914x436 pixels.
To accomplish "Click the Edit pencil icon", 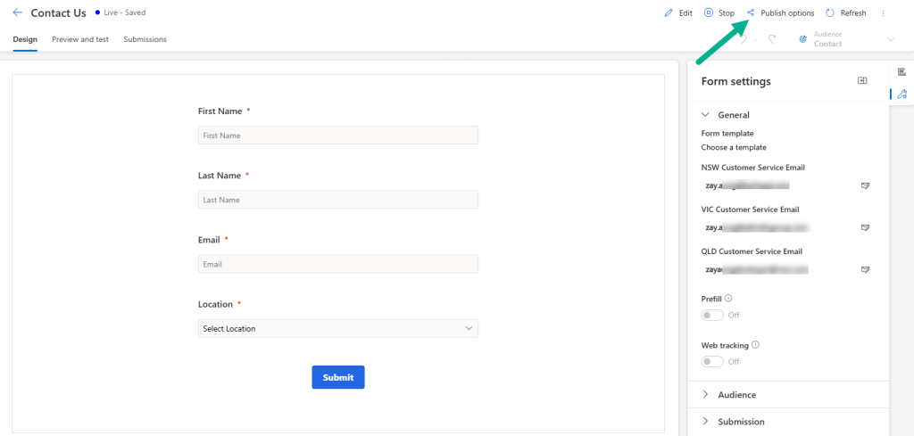I will (x=669, y=13).
